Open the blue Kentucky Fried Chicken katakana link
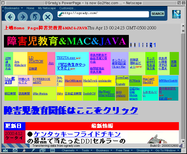187x154 pixels. pyautogui.click(x=77, y=134)
